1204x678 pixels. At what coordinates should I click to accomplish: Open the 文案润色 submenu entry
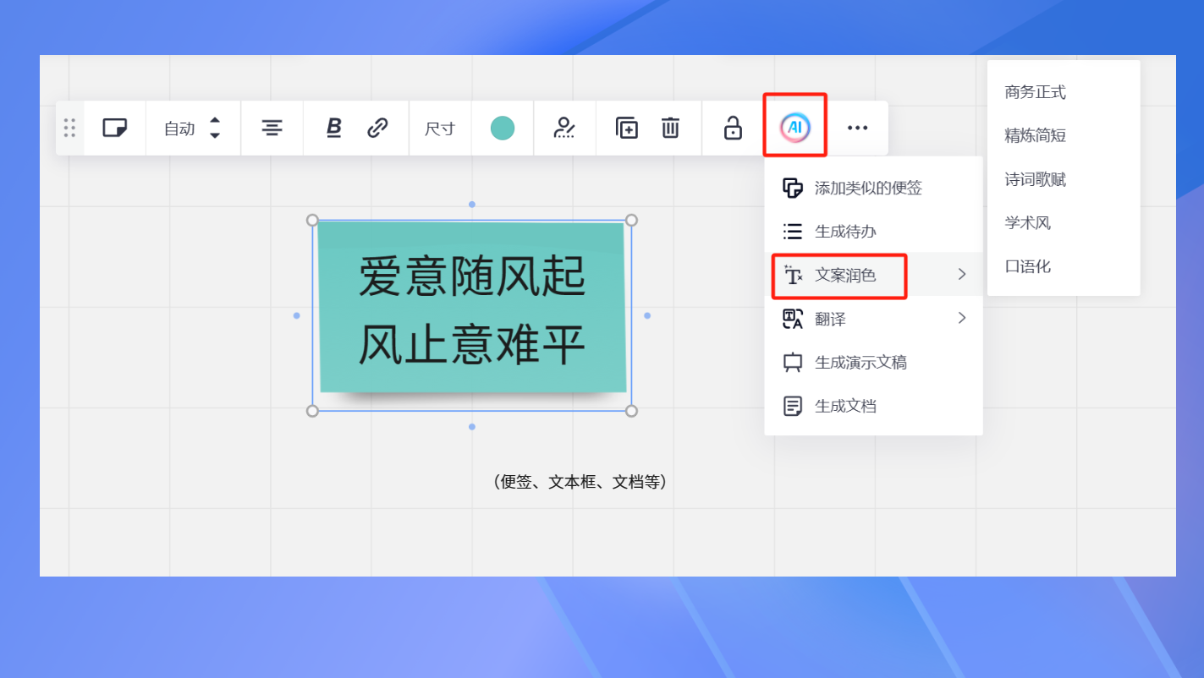click(873, 275)
